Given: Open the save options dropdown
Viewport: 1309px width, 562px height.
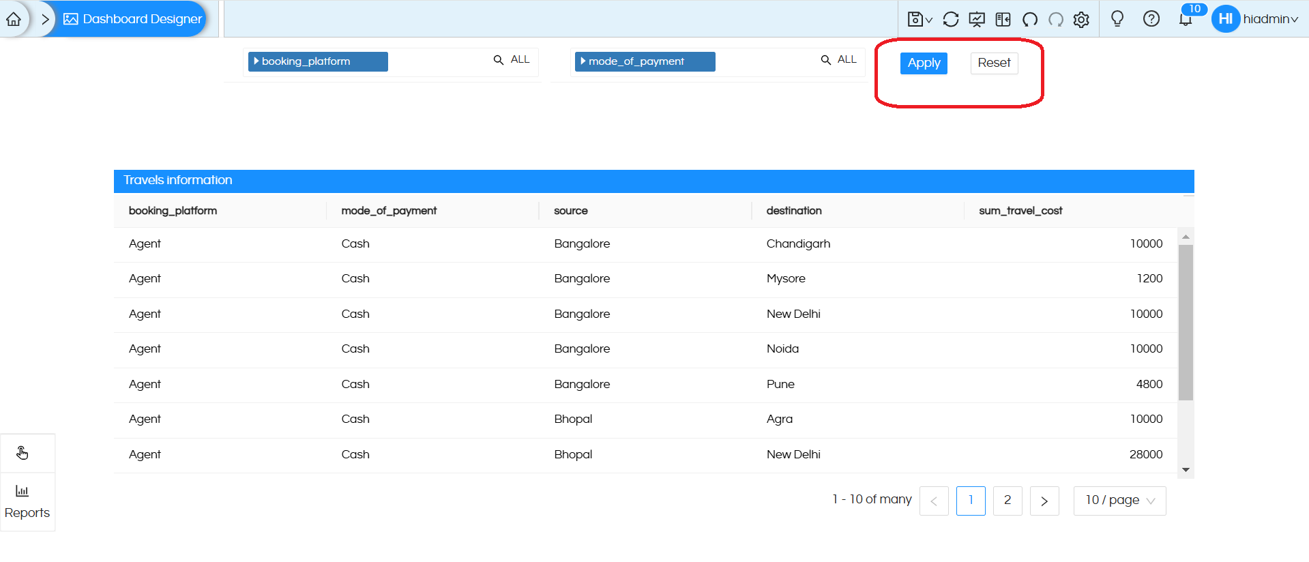Looking at the screenshot, I should [x=920, y=19].
